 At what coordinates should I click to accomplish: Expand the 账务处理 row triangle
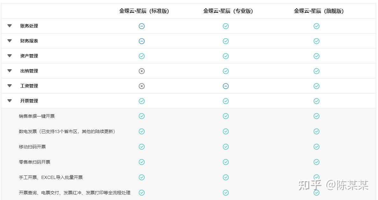point(10,26)
